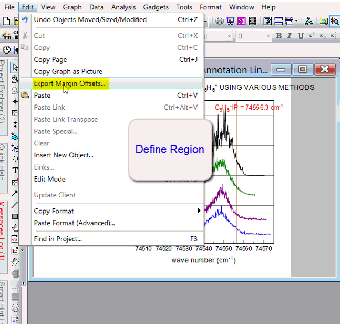Image resolution: width=342 pixels, height=326 pixels.
Task: Select the Data Reader tool
Action: (x=15, y=113)
